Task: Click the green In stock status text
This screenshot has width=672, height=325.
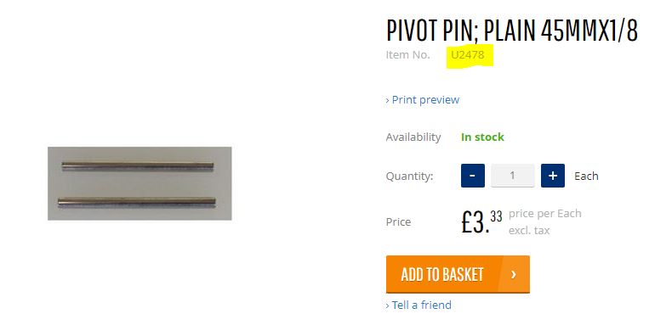Action: tap(482, 137)
